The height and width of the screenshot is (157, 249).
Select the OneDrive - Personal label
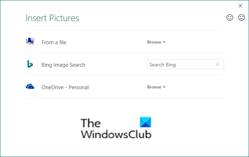tap(65, 87)
